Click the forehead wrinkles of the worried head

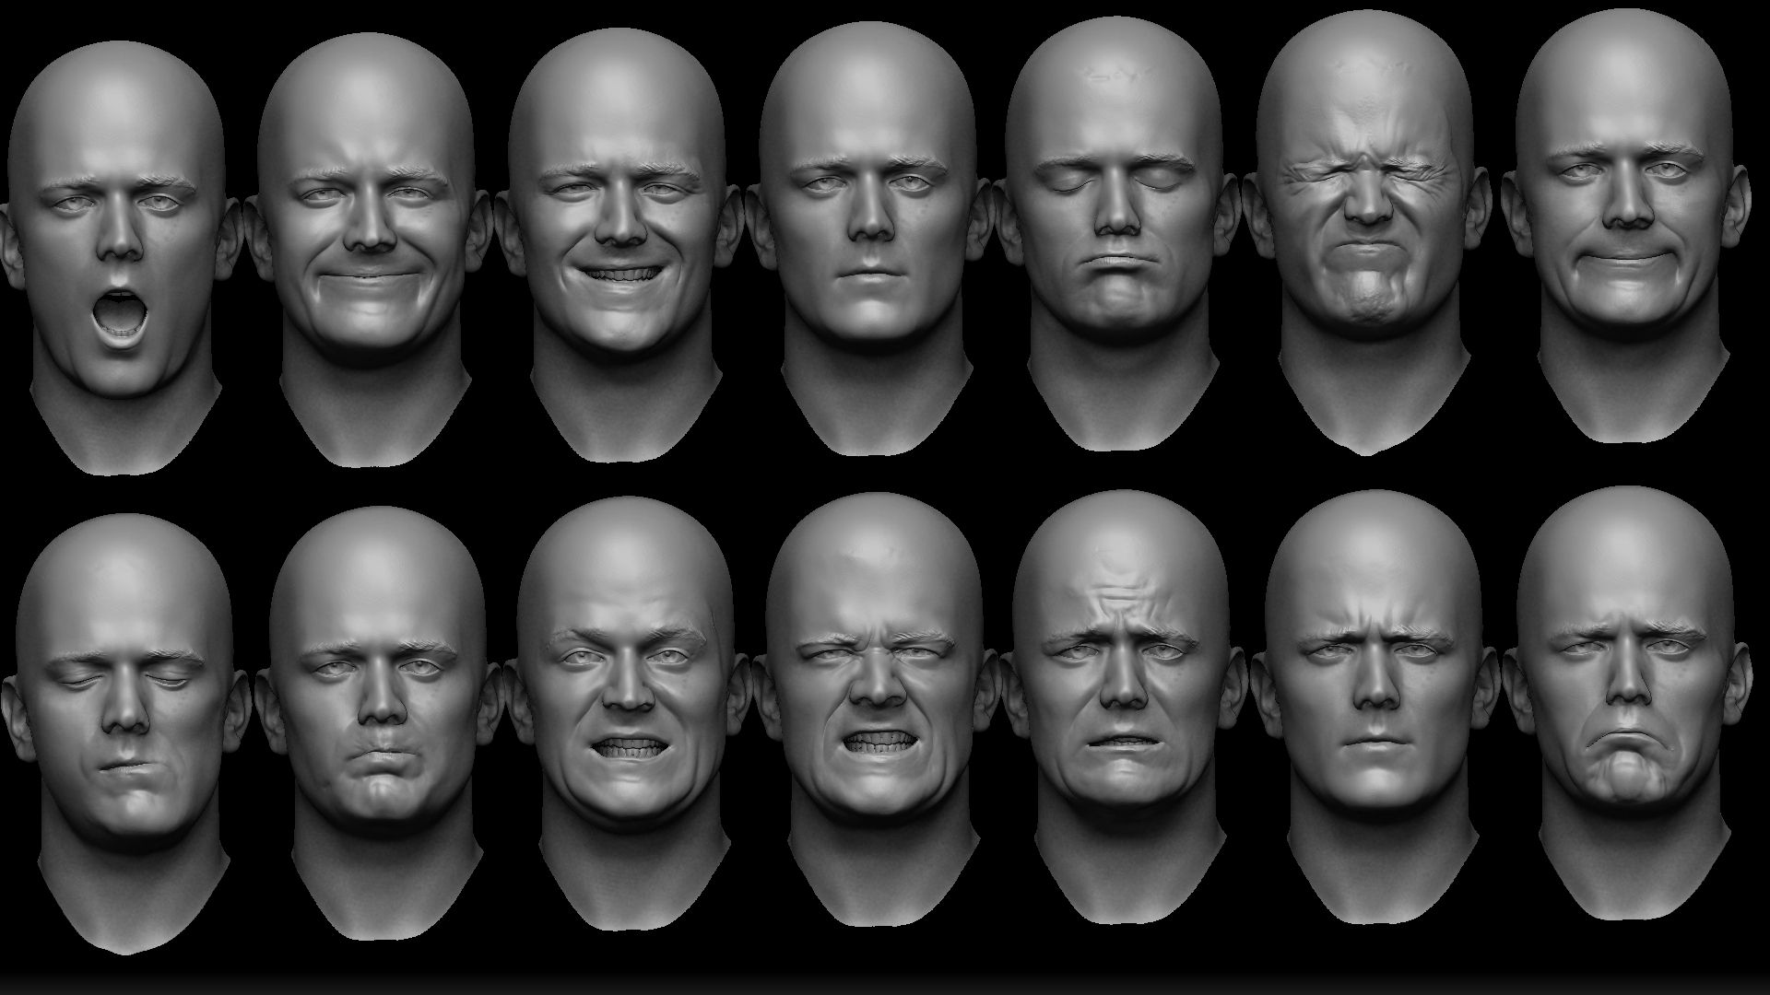coord(1117,591)
